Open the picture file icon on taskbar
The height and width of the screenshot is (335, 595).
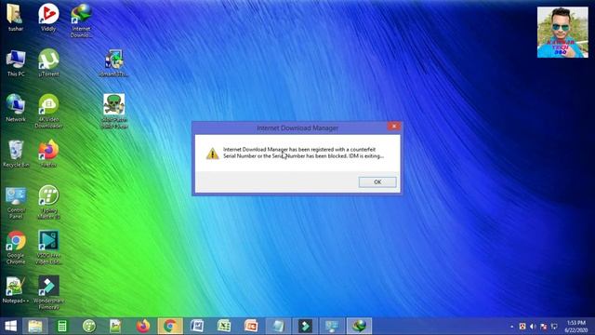115,326
